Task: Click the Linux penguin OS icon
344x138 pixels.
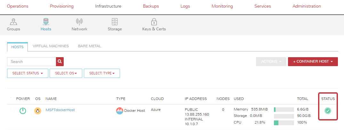Action: coord(38,111)
